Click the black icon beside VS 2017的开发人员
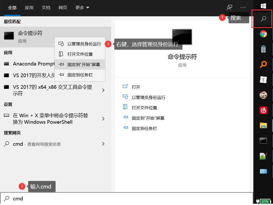 pos(6,75)
